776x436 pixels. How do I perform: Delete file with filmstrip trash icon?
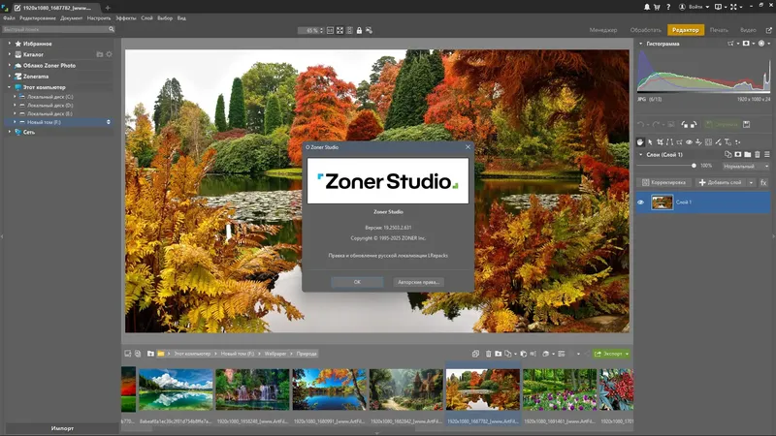click(489, 354)
